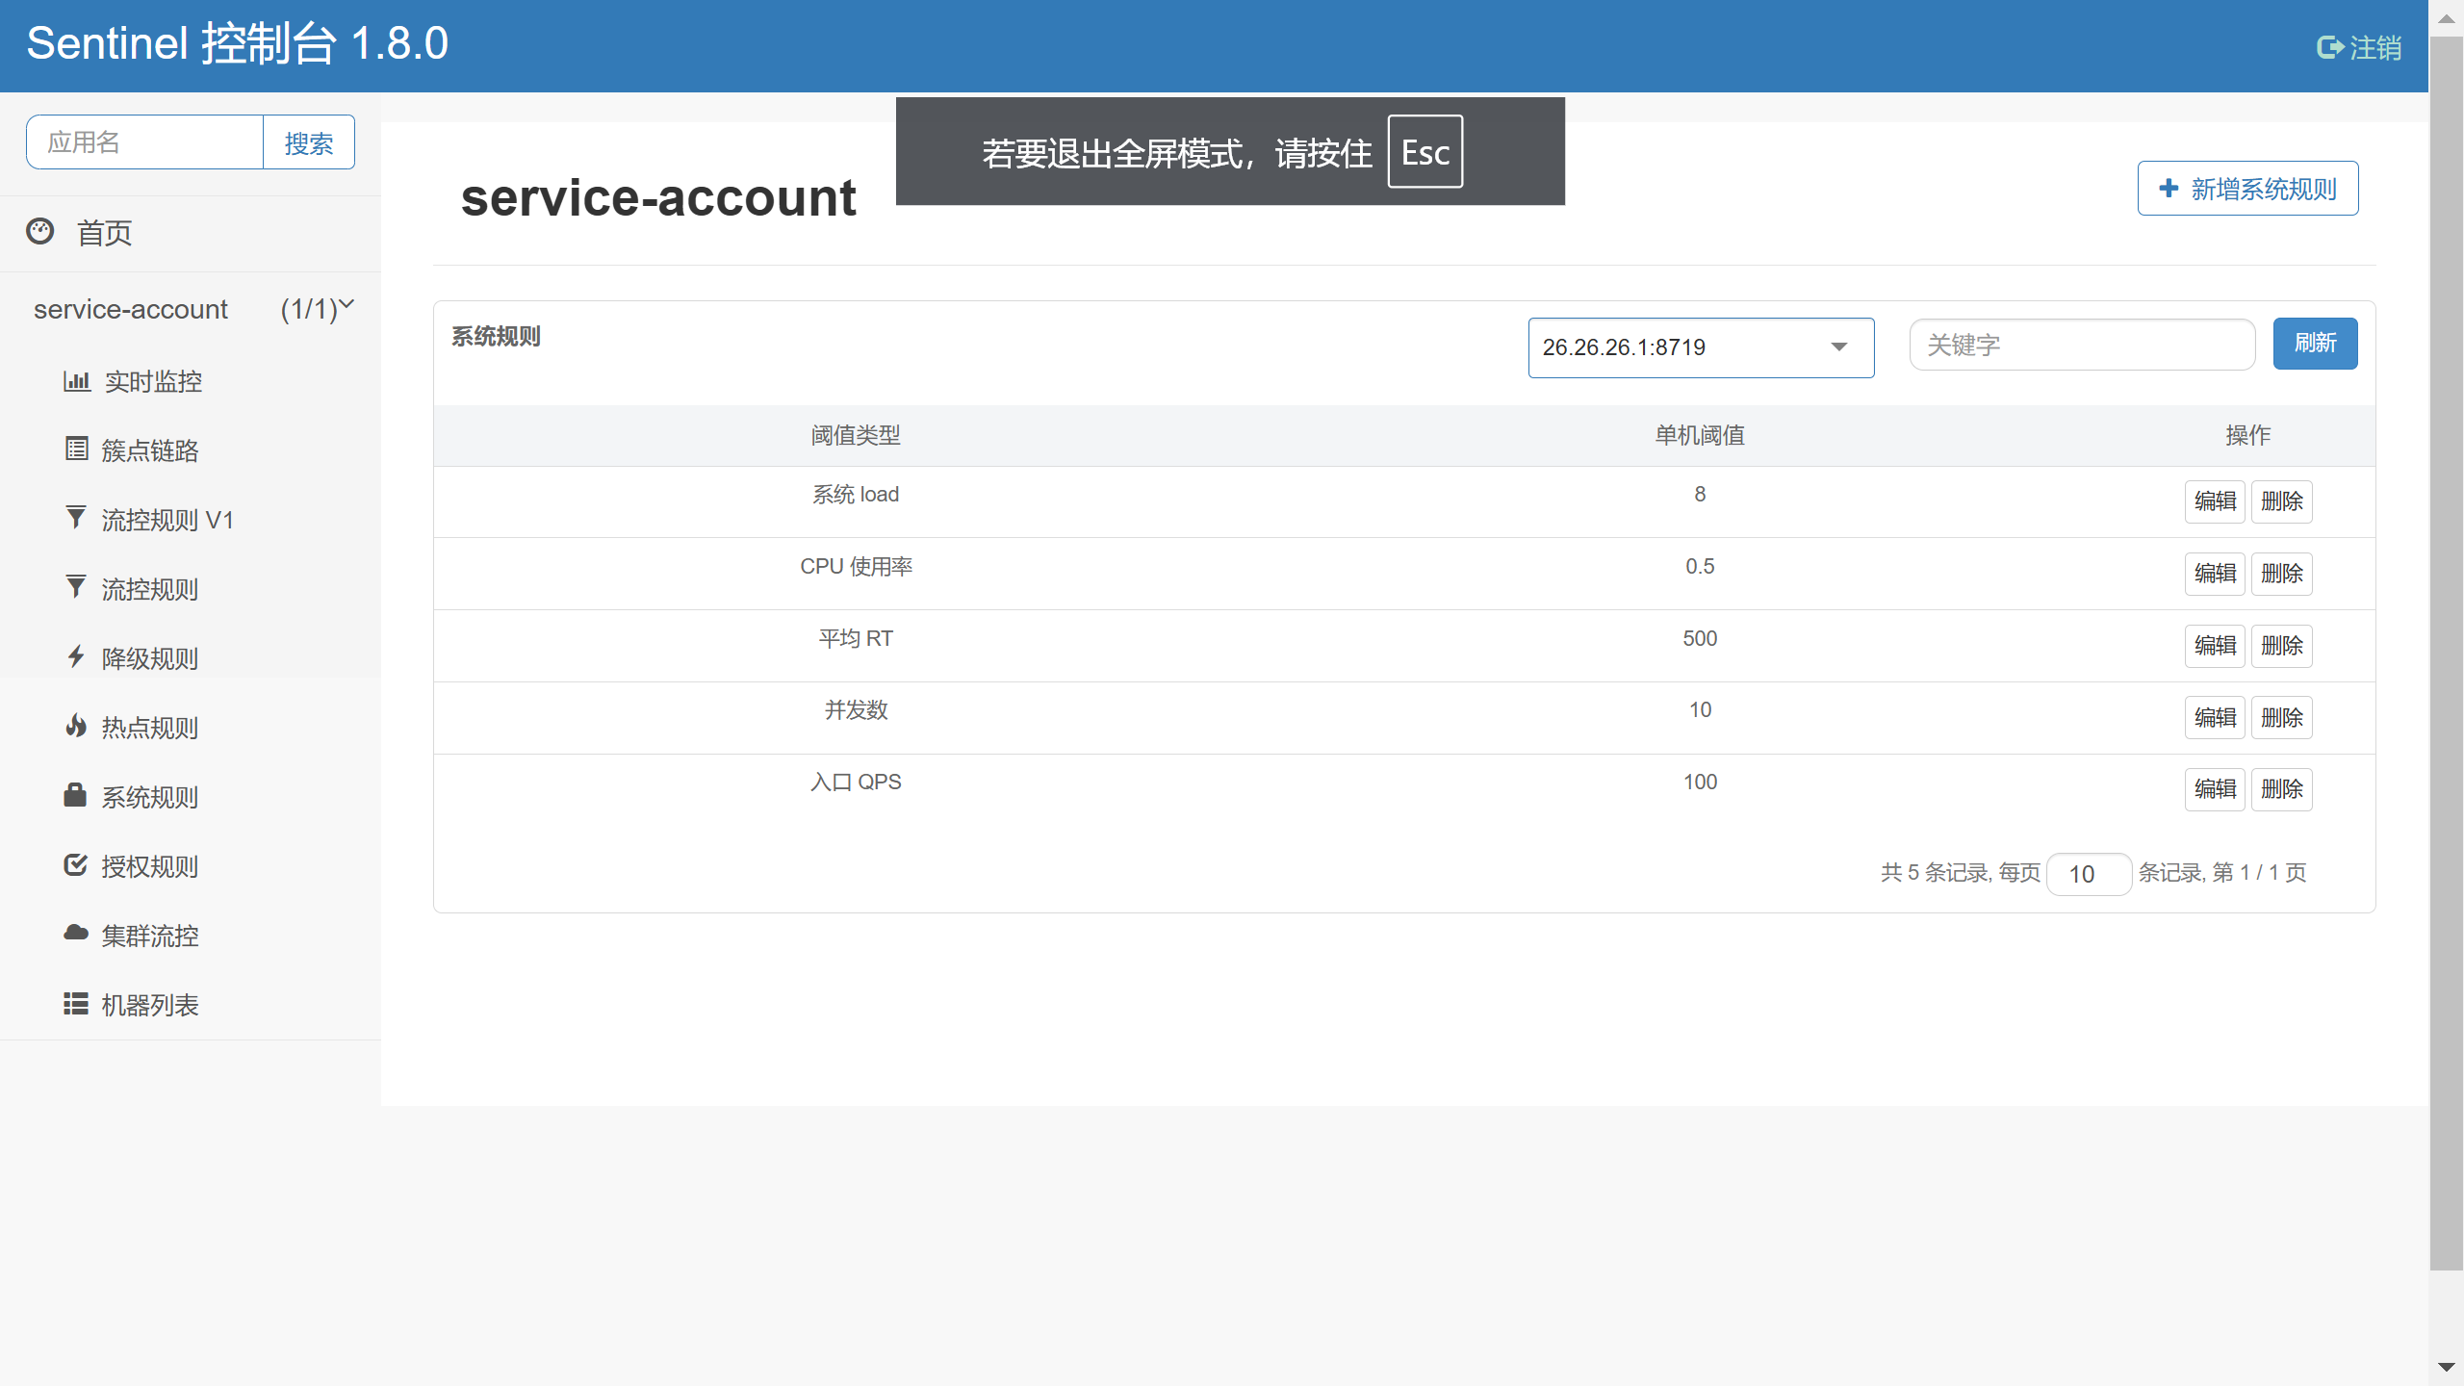The image size is (2464, 1386).
Task: Click the flame icon for 热点规则
Action: click(76, 726)
